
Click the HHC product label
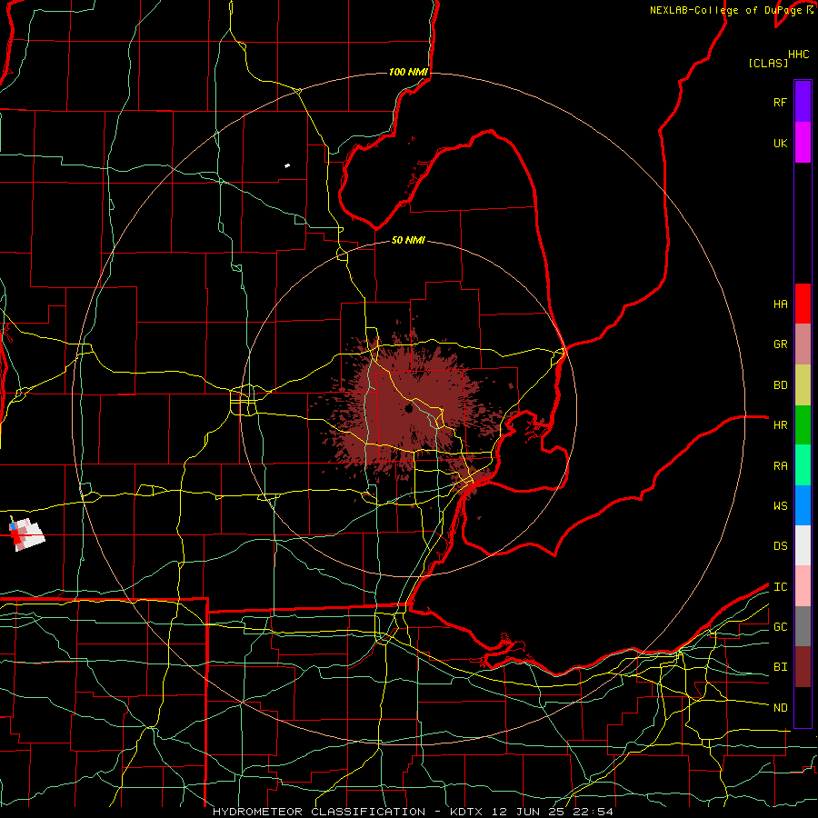tap(798, 55)
